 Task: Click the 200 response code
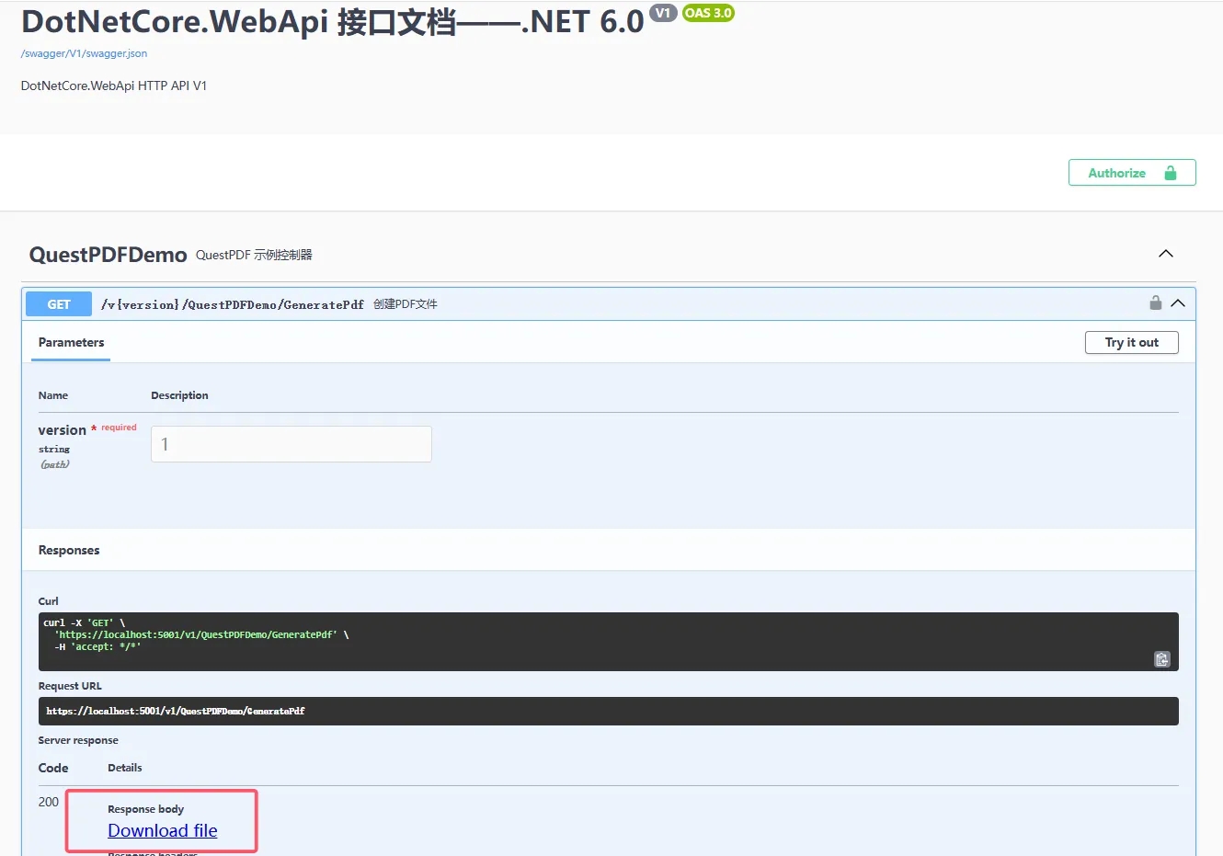tap(49, 802)
